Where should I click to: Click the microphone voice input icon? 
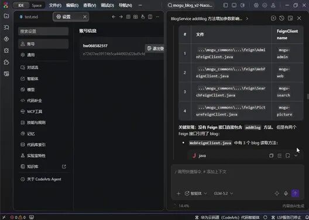pyautogui.click(x=286, y=194)
